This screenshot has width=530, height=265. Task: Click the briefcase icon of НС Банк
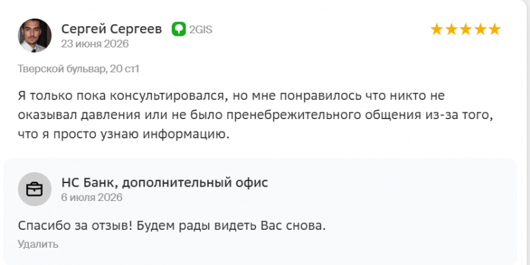(35, 189)
